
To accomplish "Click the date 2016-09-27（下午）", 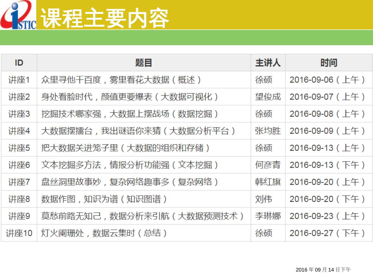I will tap(327, 233).
